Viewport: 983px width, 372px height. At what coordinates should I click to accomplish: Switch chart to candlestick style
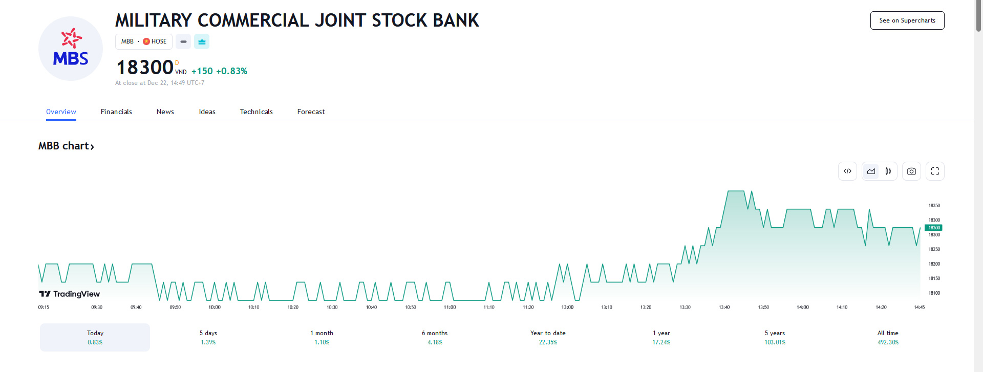[888, 171]
